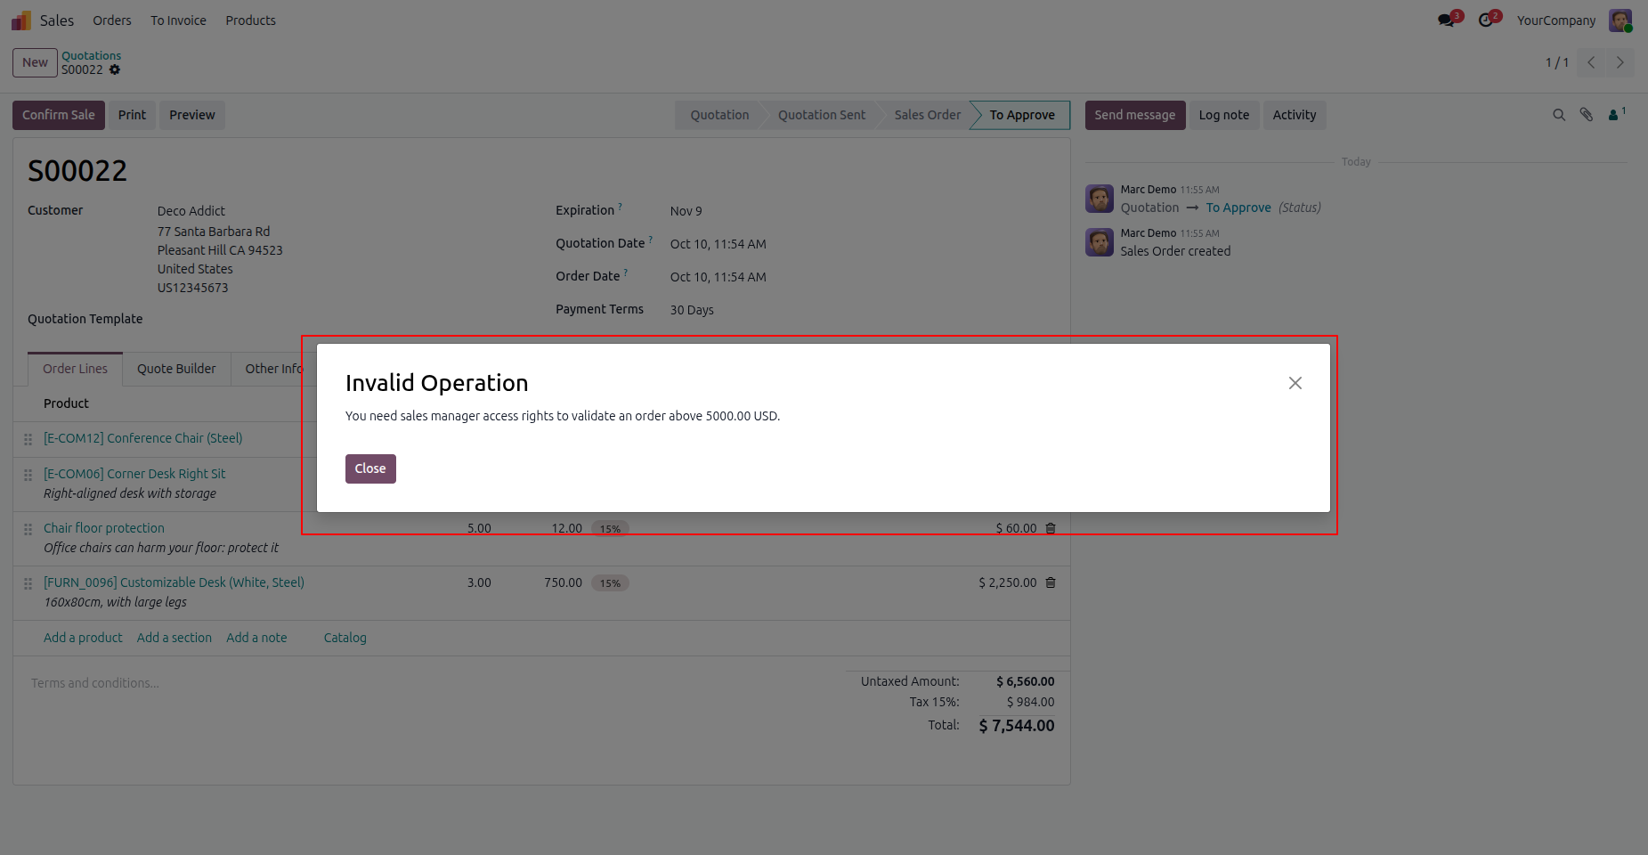The image size is (1648, 855).
Task: Click Add a section
Action: [175, 638]
